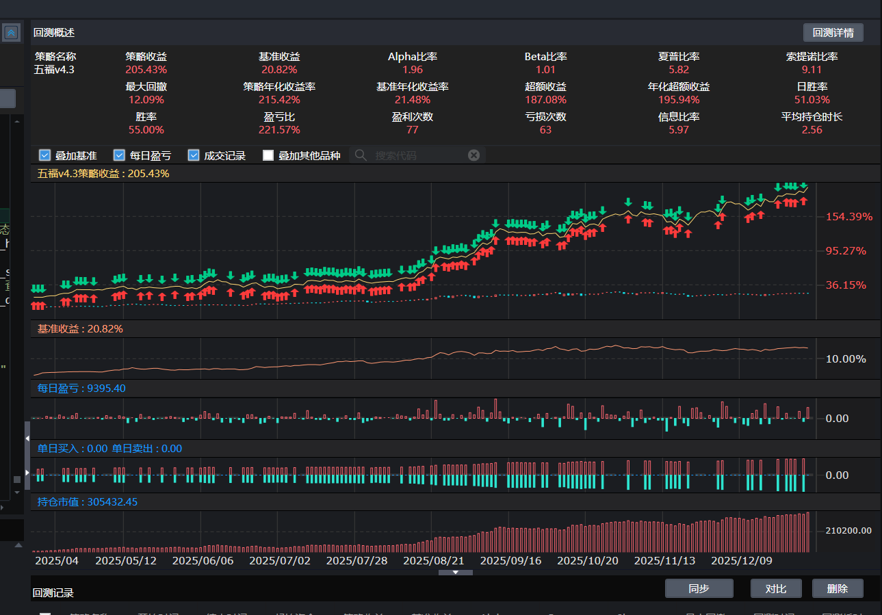The image size is (882, 615).
Task: Toggle the 成交记录 checkbox
Action: click(194, 155)
